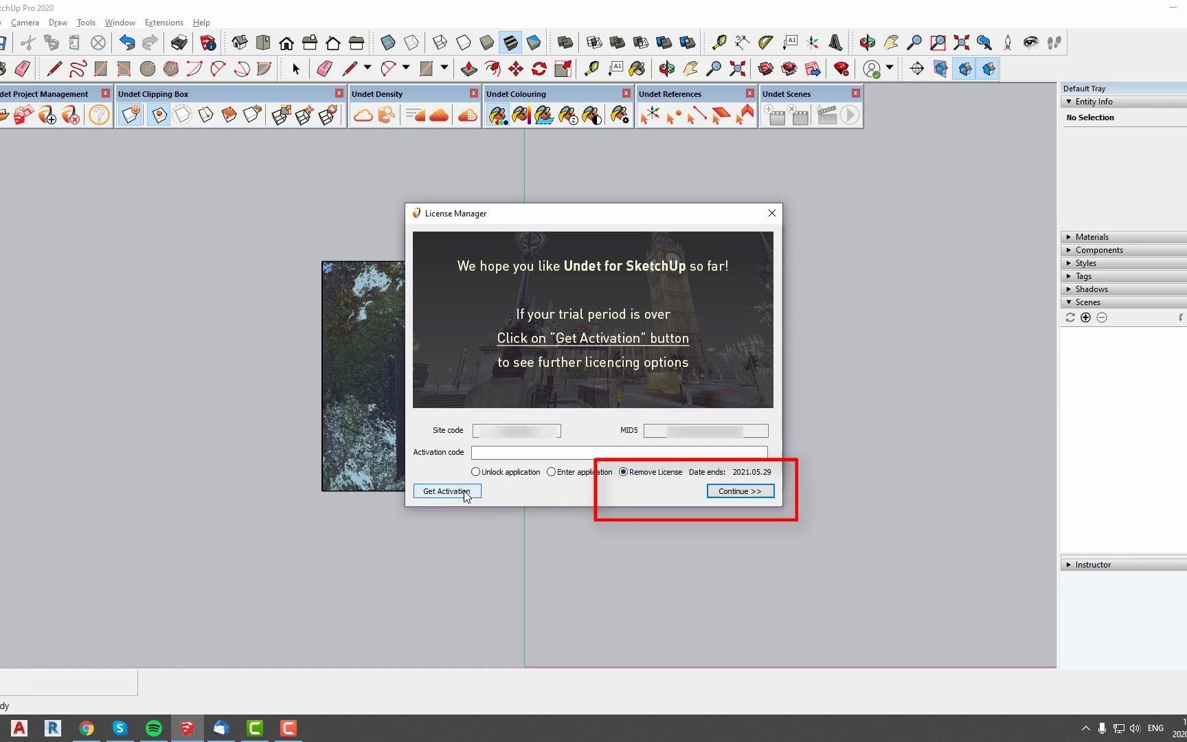Switch to Front view house icon
The width and height of the screenshot is (1187, 742).
[286, 43]
